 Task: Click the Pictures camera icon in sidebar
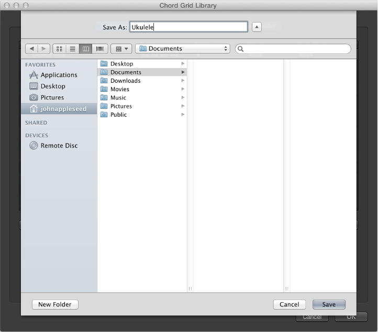[34, 97]
